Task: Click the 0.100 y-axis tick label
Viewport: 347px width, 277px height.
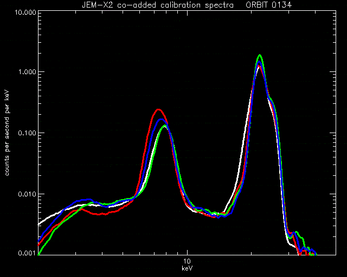Action: pos(27,133)
